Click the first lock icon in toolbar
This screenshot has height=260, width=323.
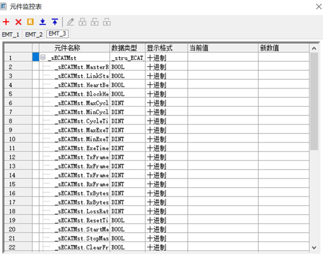82,22
